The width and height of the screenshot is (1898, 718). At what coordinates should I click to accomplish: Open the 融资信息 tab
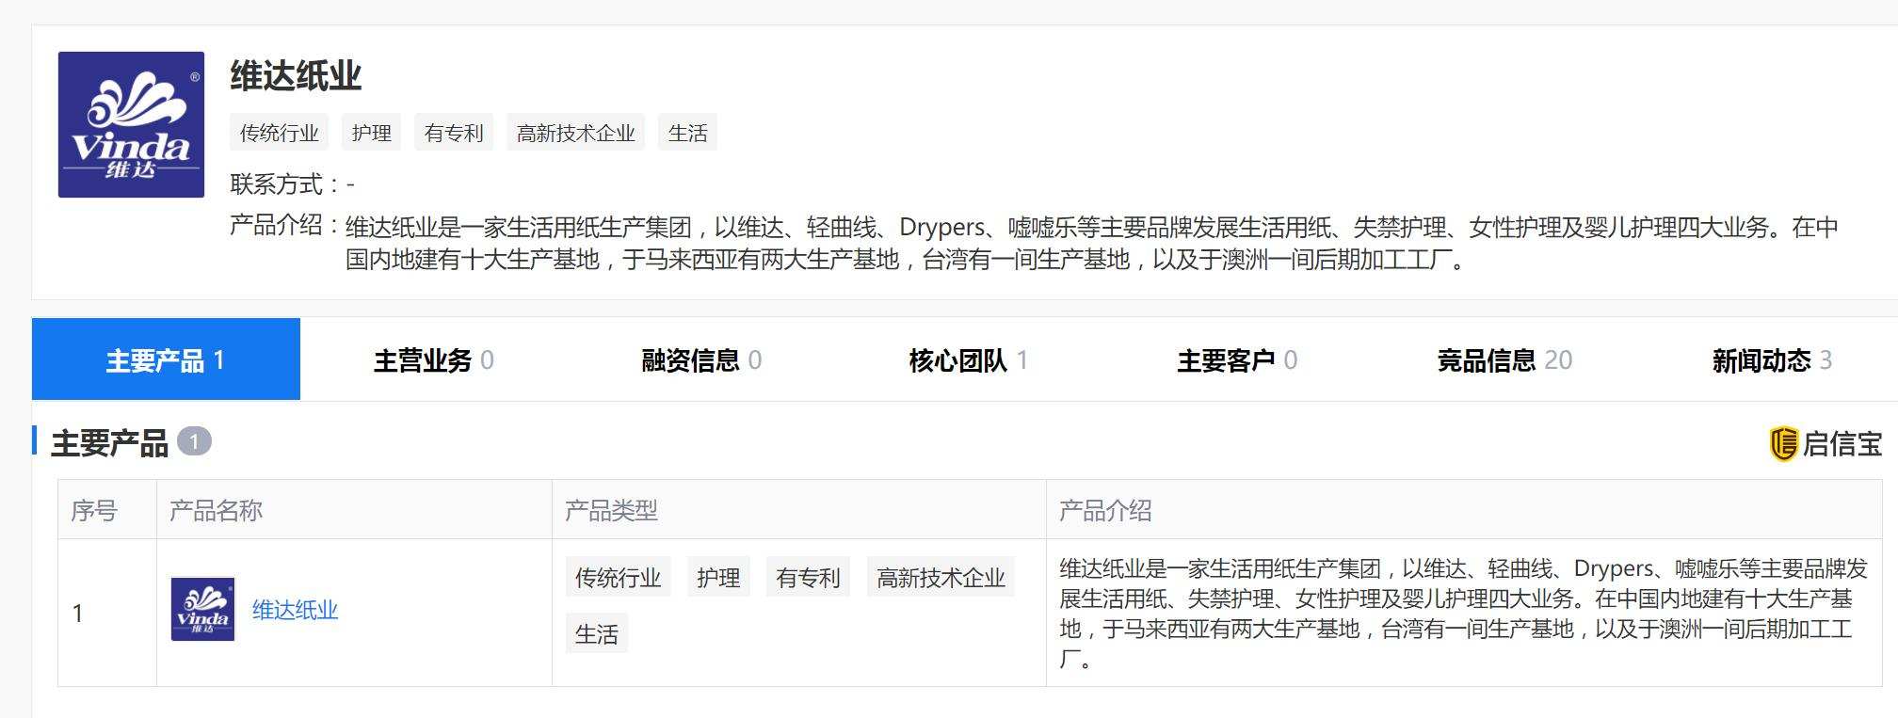coord(700,359)
